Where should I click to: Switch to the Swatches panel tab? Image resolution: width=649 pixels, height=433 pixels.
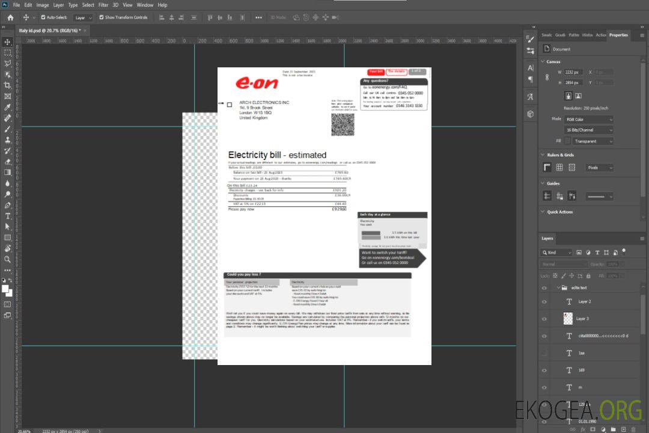[546, 35]
